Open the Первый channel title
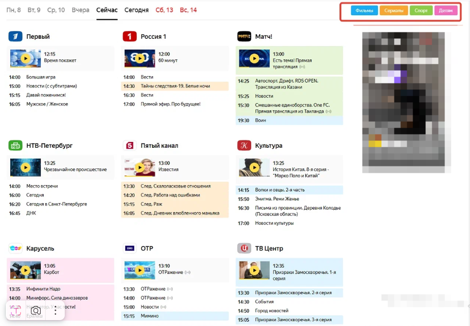Screen dimensions: 470x326 [38, 37]
